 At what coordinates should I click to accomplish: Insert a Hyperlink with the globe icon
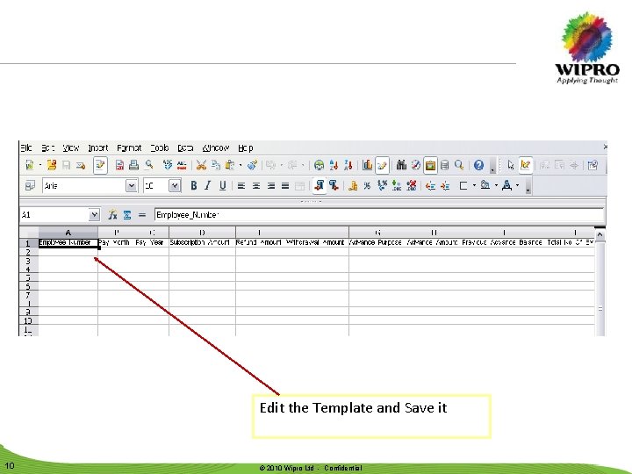click(319, 165)
